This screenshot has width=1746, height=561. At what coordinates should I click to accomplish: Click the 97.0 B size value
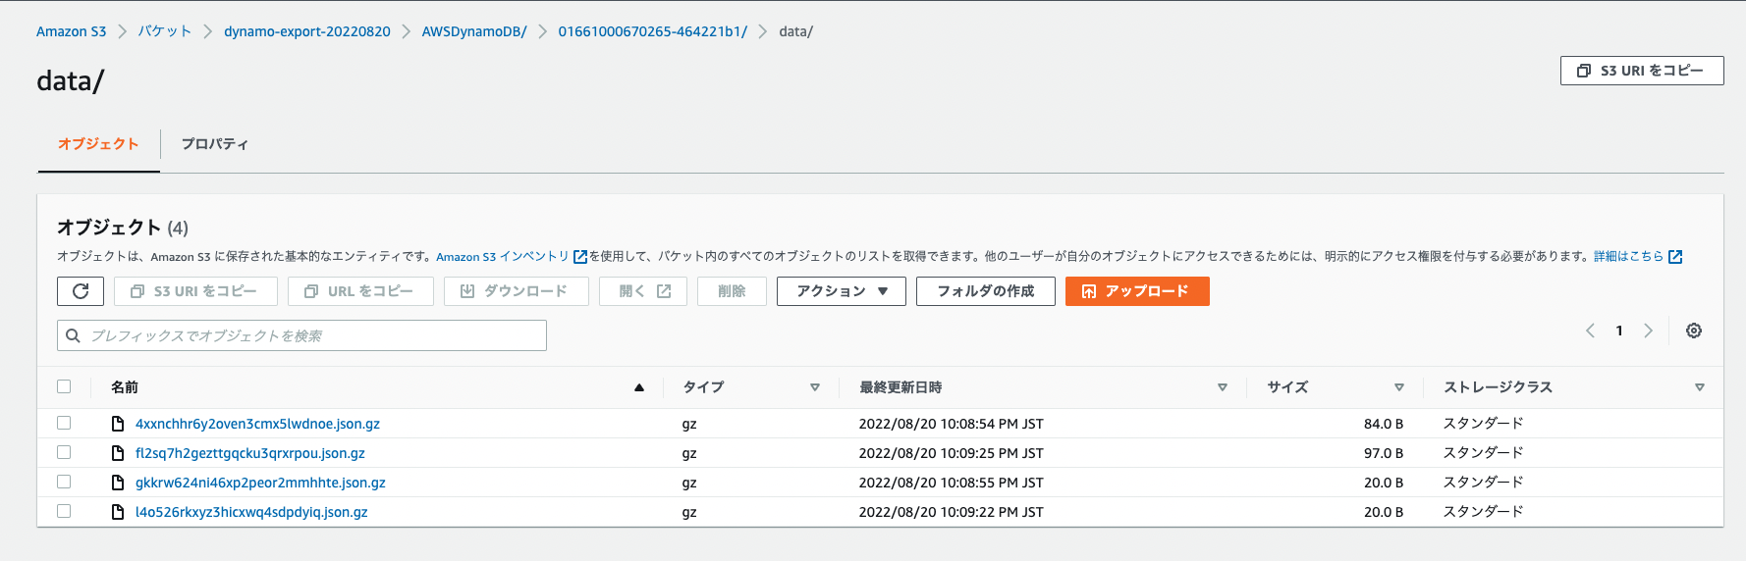(1383, 453)
